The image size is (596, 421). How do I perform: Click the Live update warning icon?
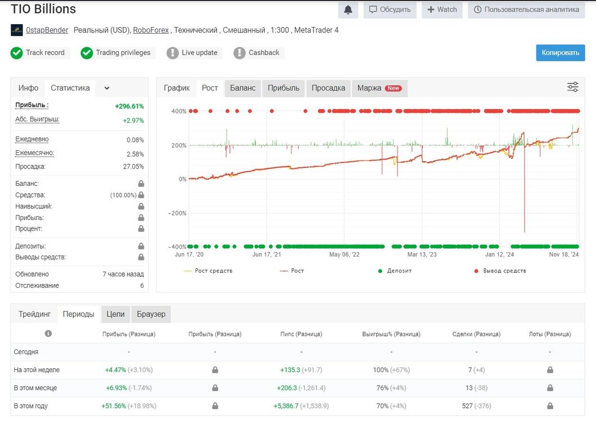(x=173, y=53)
